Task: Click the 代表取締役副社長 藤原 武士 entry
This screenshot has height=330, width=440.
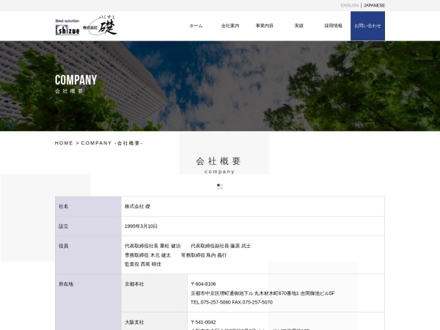Action: (x=221, y=246)
